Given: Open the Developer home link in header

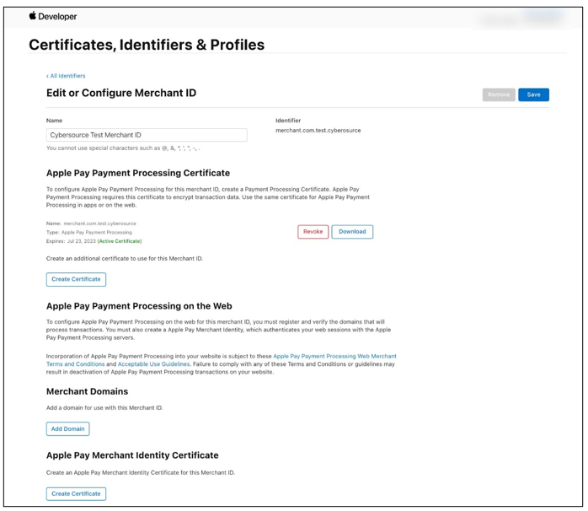Looking at the screenshot, I should point(58,16).
